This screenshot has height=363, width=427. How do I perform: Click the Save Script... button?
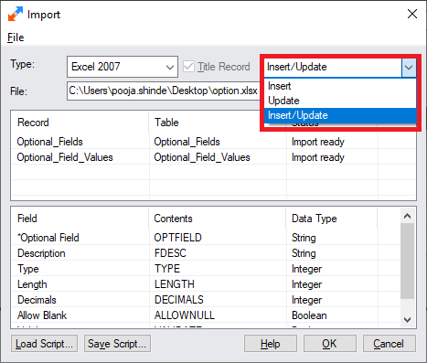tap(117, 344)
